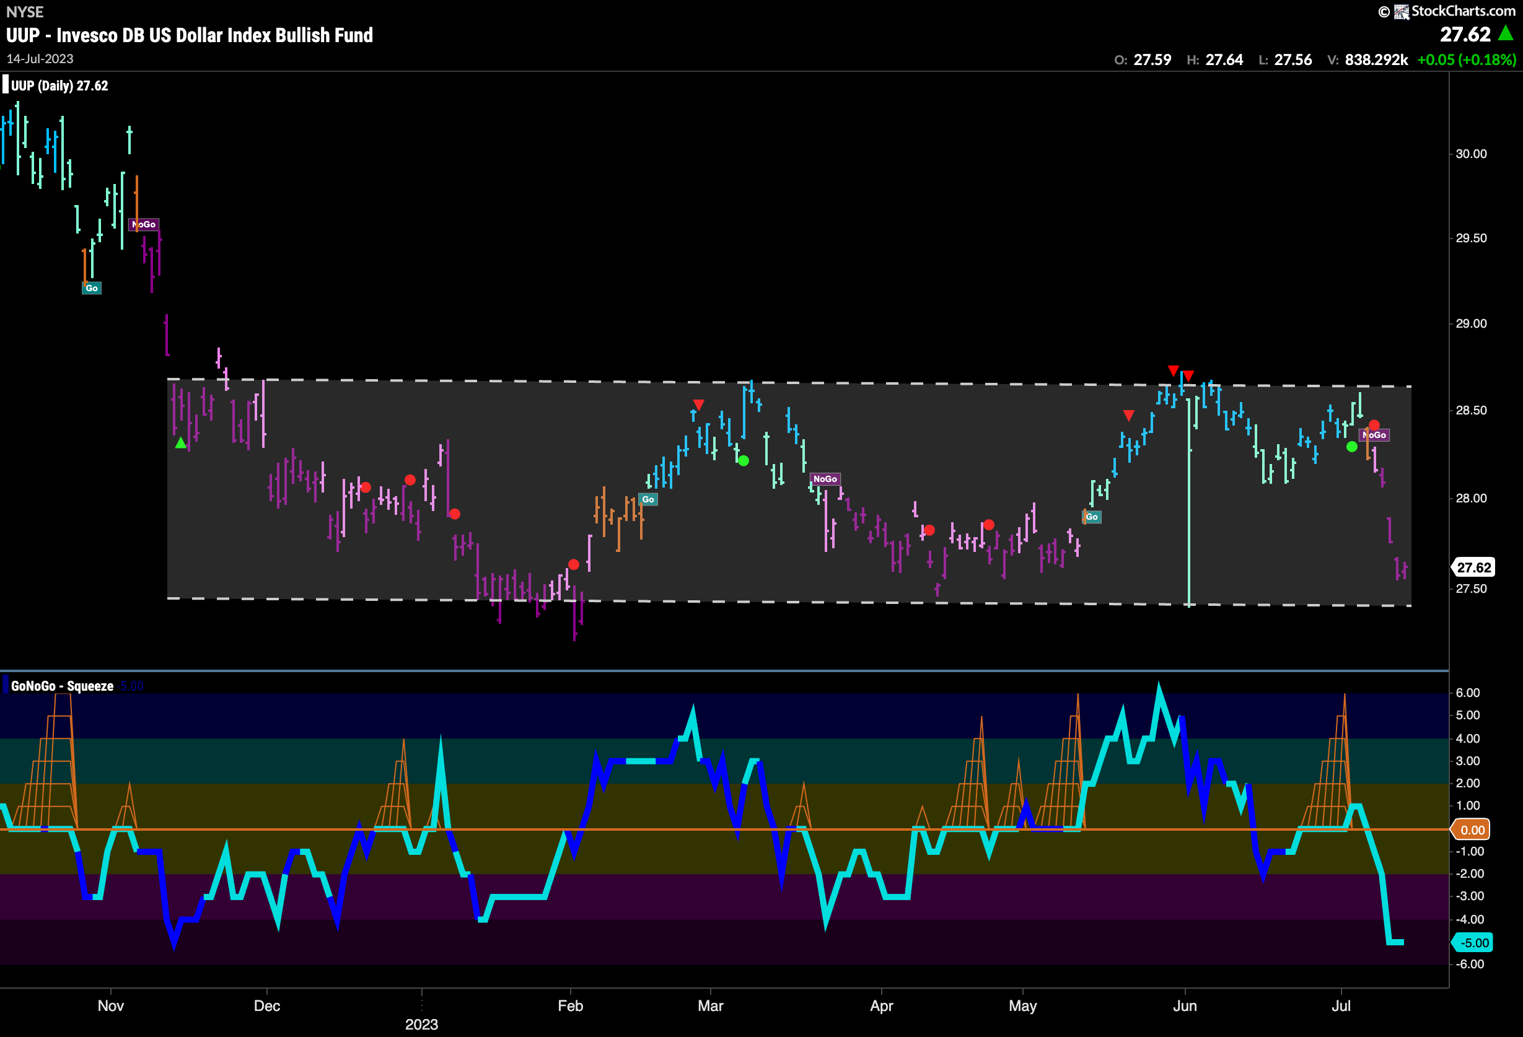Image resolution: width=1523 pixels, height=1037 pixels.
Task: Click the red down triangle near March
Action: [698, 405]
